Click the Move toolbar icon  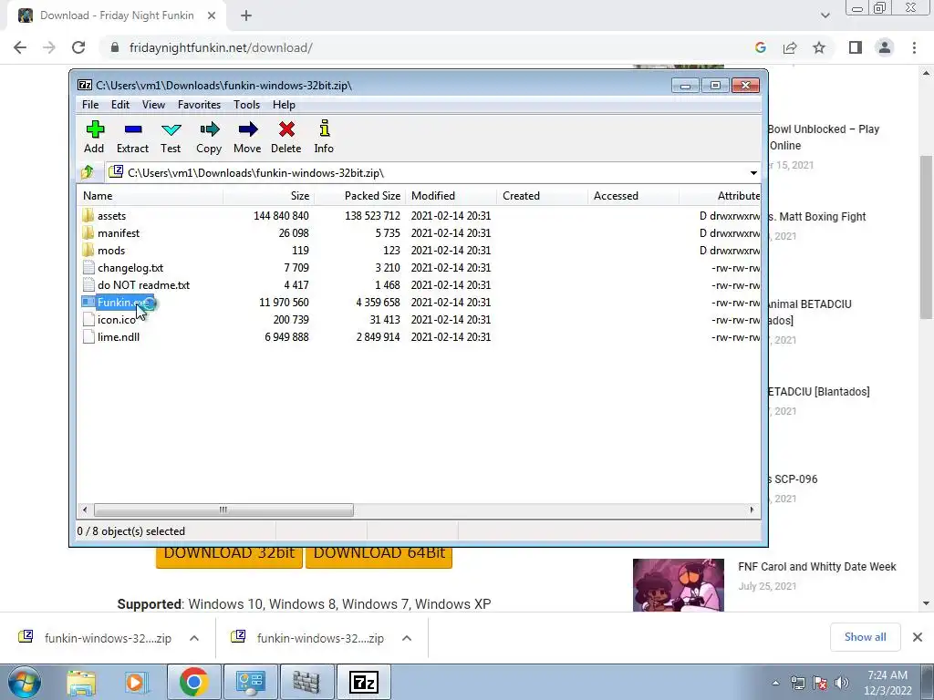tap(247, 137)
